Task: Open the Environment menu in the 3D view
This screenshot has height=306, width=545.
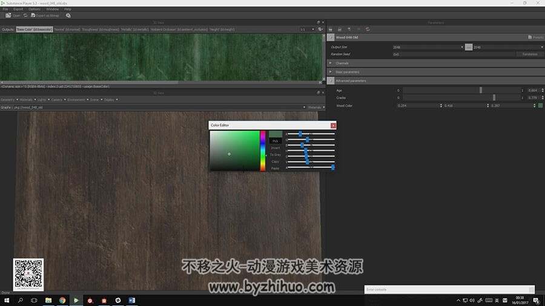Action: pos(78,100)
